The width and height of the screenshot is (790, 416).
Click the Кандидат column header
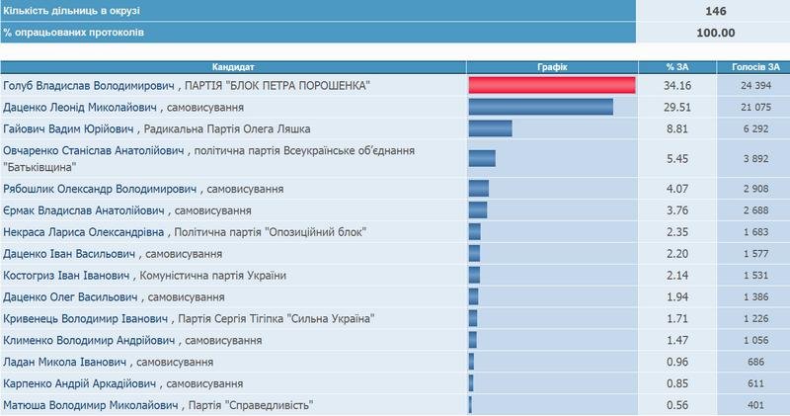233,67
